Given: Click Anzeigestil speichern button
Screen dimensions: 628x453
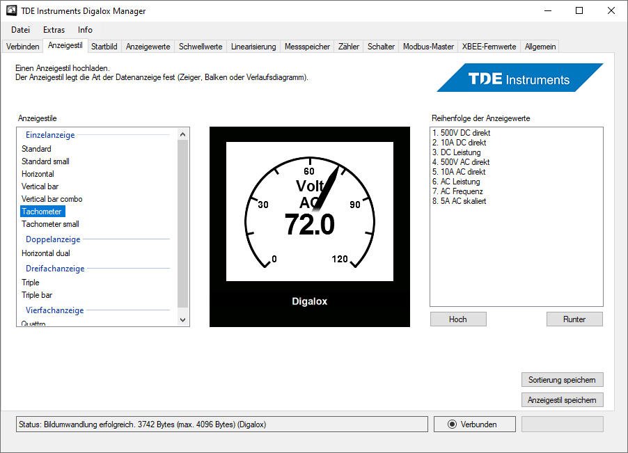Looking at the screenshot, I should coord(563,400).
